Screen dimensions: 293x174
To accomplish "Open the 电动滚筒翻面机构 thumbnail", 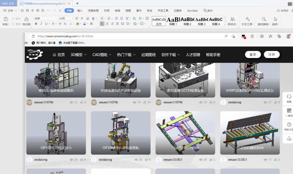I will pos(250,133).
